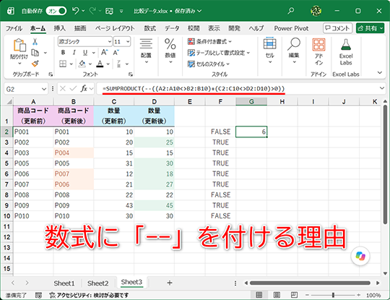Viewport: 390px width, 300px height.
Task: Switch to Sheet2 tab
Action: pos(97,283)
